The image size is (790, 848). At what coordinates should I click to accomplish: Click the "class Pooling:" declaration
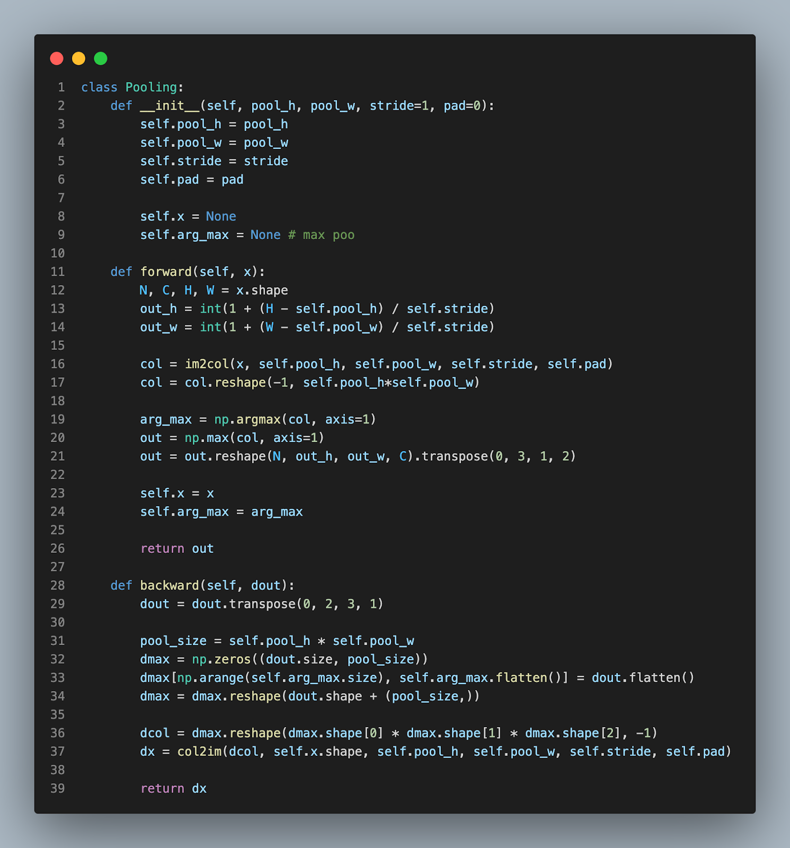[x=132, y=87]
